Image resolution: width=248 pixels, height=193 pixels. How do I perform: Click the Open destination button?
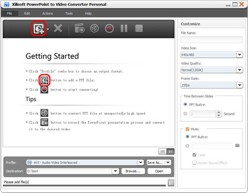pyautogui.click(x=159, y=171)
